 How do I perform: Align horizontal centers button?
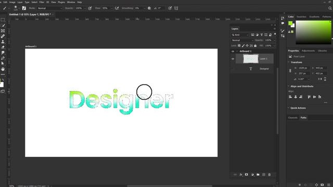click(296, 97)
